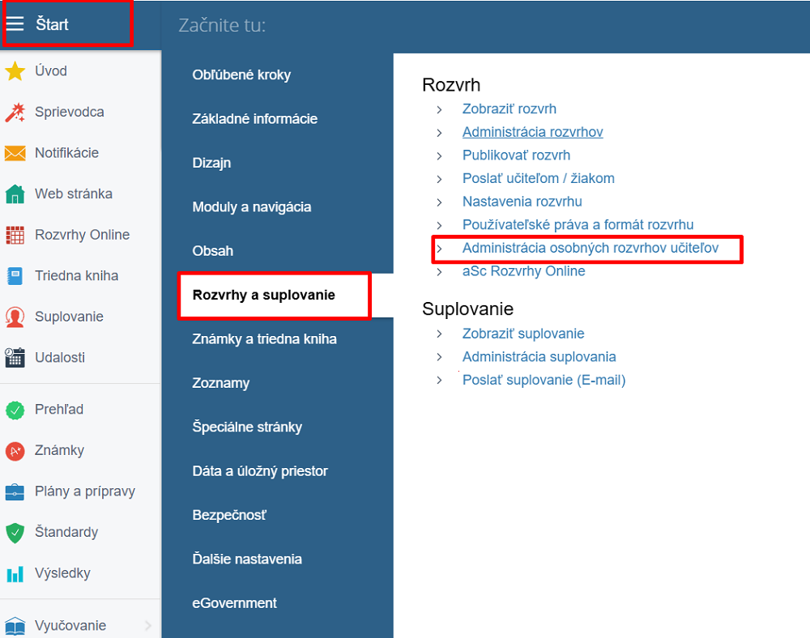The height and width of the screenshot is (638, 810).
Task: Click Administrácia osobných rozvrhov učiteľov link
Action: click(x=590, y=248)
